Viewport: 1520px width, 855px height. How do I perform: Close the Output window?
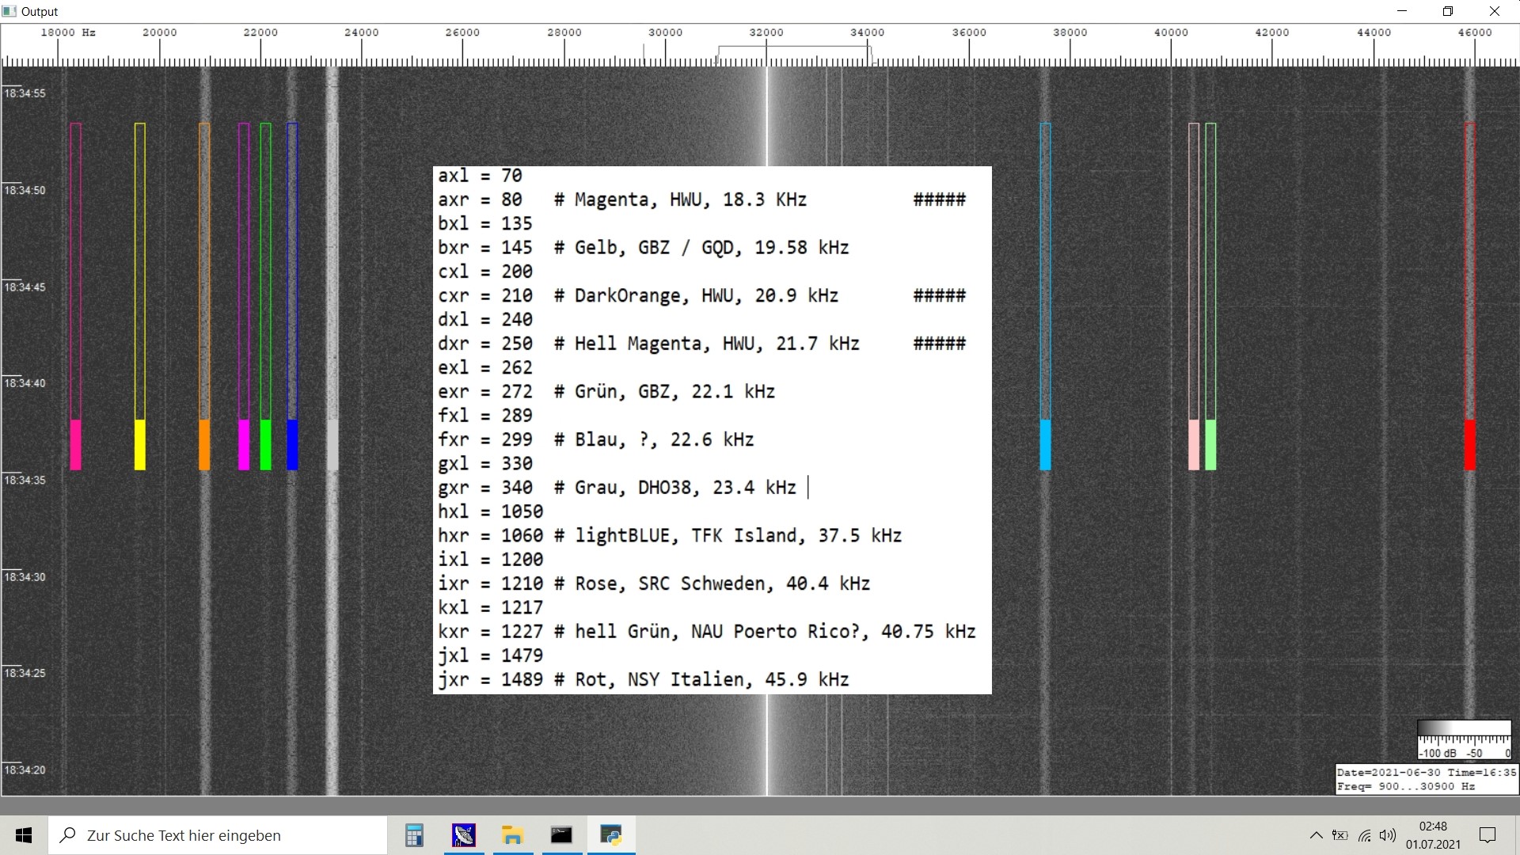pos(1495,11)
